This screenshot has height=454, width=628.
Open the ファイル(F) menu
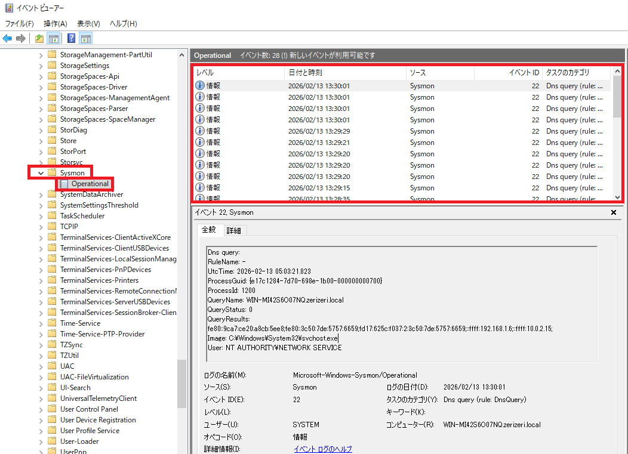[19, 23]
